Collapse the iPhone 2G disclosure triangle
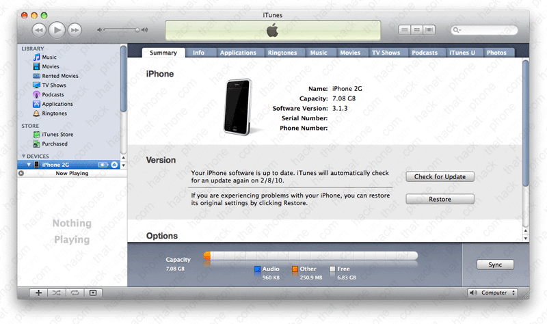Image resolution: width=547 pixels, height=324 pixels. [29, 165]
